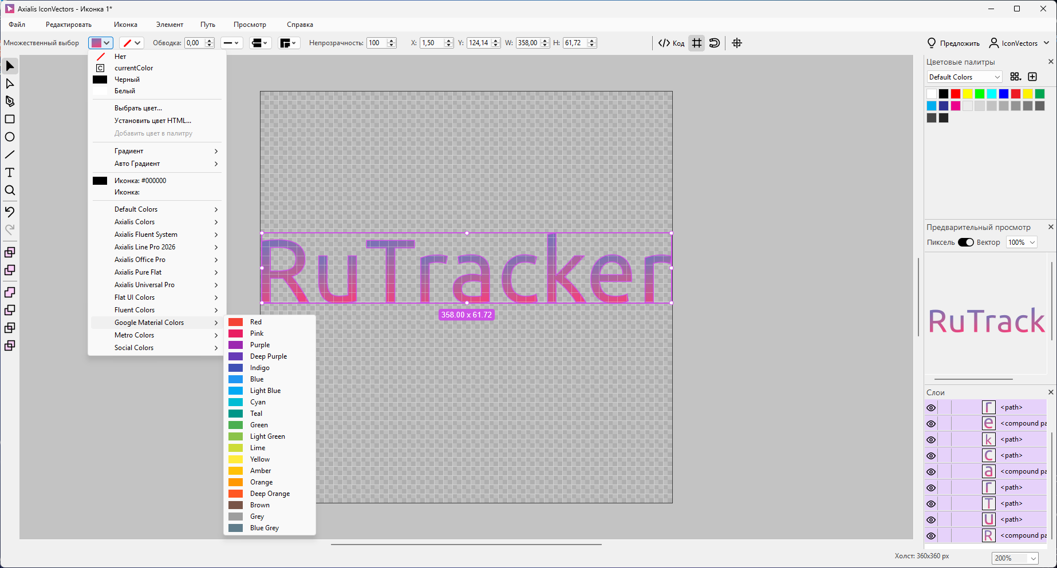The image size is (1057, 568).
Task: Add a new color palette
Action: point(1032,77)
